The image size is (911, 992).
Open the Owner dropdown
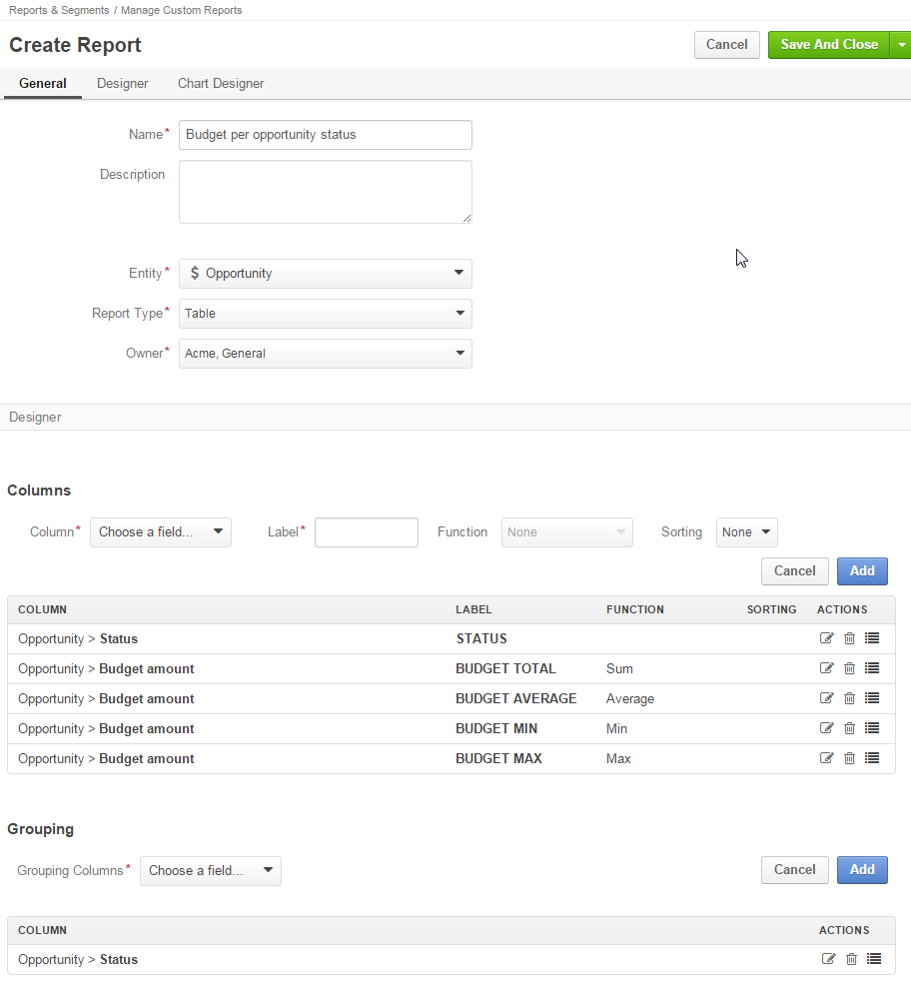pyautogui.click(x=326, y=353)
